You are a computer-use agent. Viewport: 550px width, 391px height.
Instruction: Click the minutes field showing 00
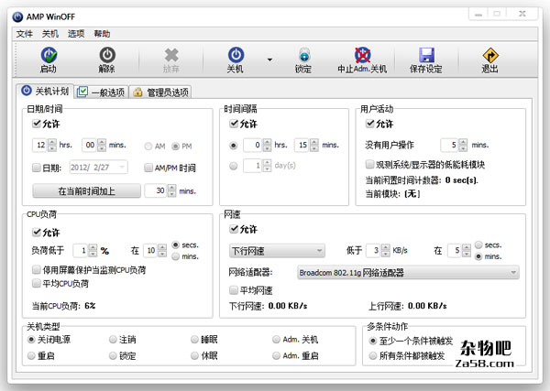click(90, 145)
